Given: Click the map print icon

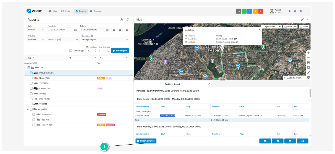Looking at the screenshot, I should click(x=308, y=62).
